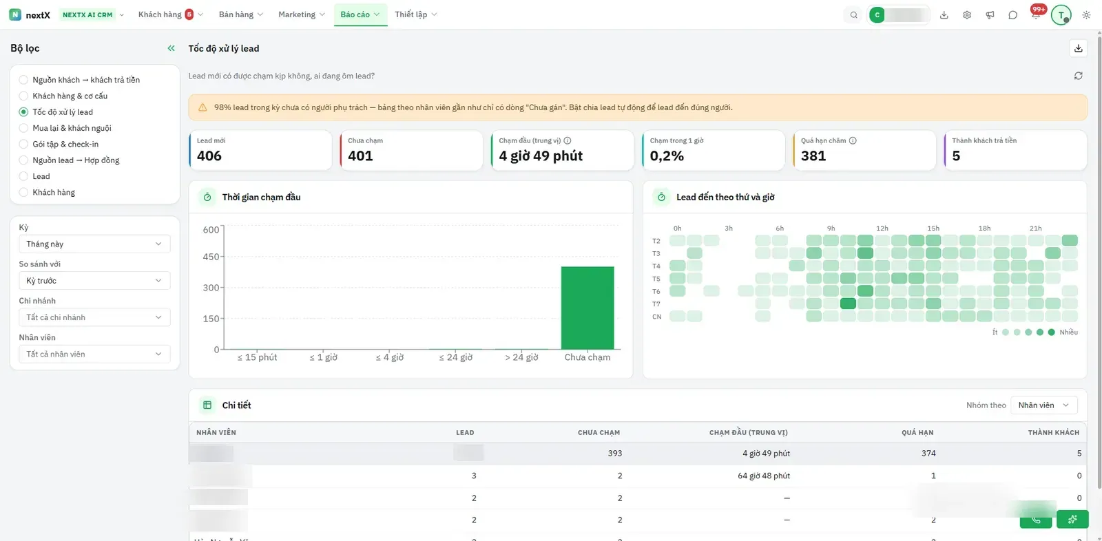Screen dimensions: 1102x541
Task: Download the Tốc độ xử lý lead report
Action: coord(1079,48)
